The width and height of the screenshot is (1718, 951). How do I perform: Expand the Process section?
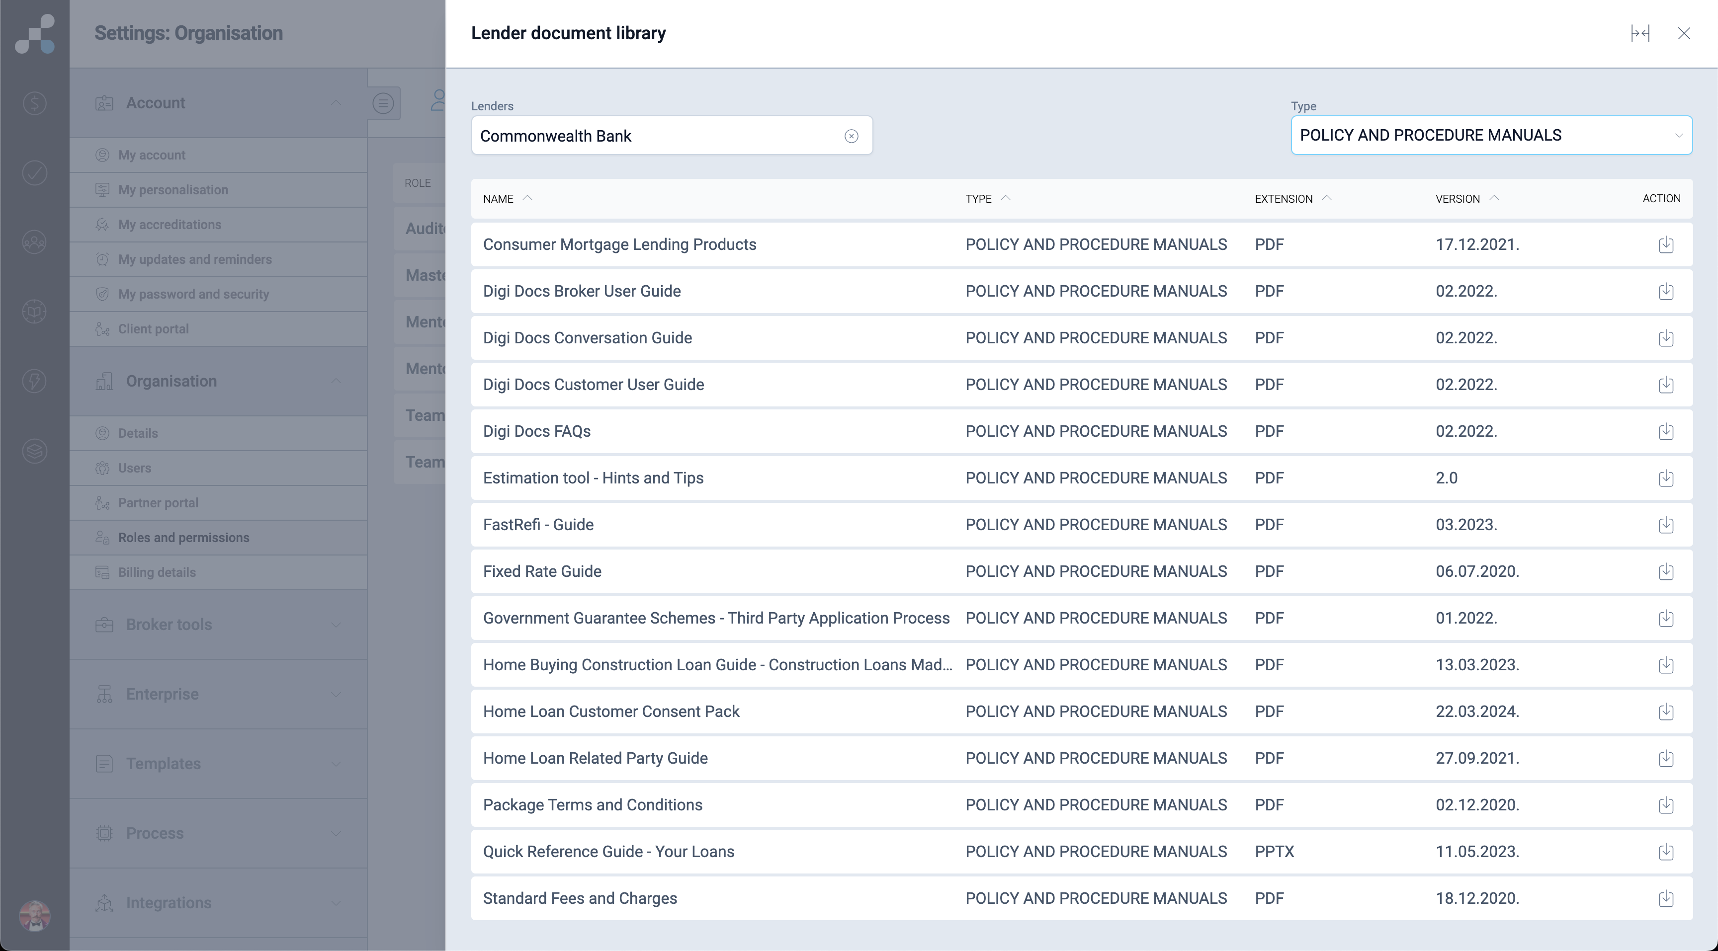[x=218, y=833]
